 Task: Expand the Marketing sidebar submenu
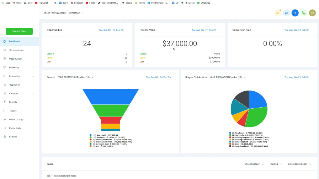pos(33,67)
